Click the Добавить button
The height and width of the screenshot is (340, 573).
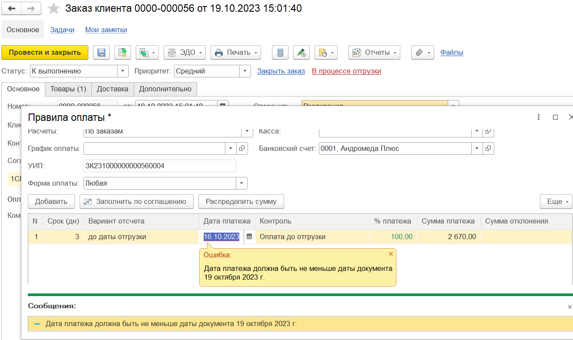(x=51, y=202)
